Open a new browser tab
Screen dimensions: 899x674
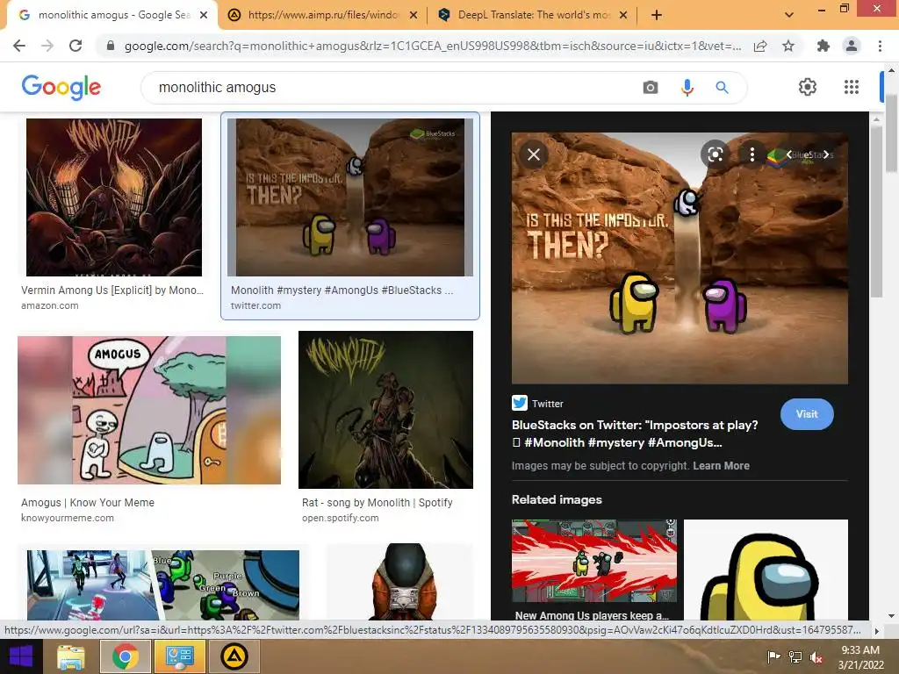point(657,15)
